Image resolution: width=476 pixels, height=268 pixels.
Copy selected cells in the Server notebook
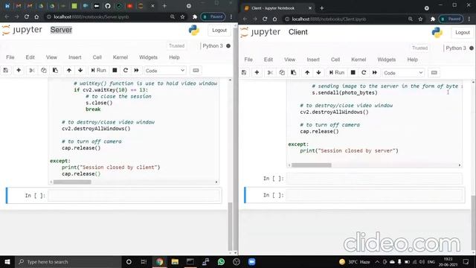43,71
